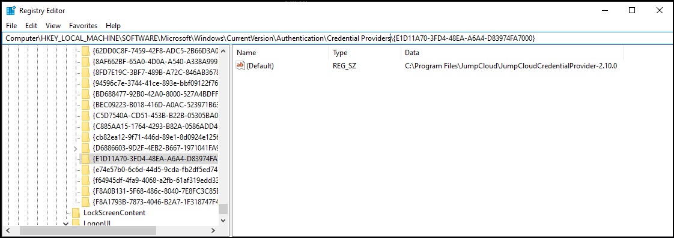Click the registry path address bar
674x238 pixels.
(337, 38)
